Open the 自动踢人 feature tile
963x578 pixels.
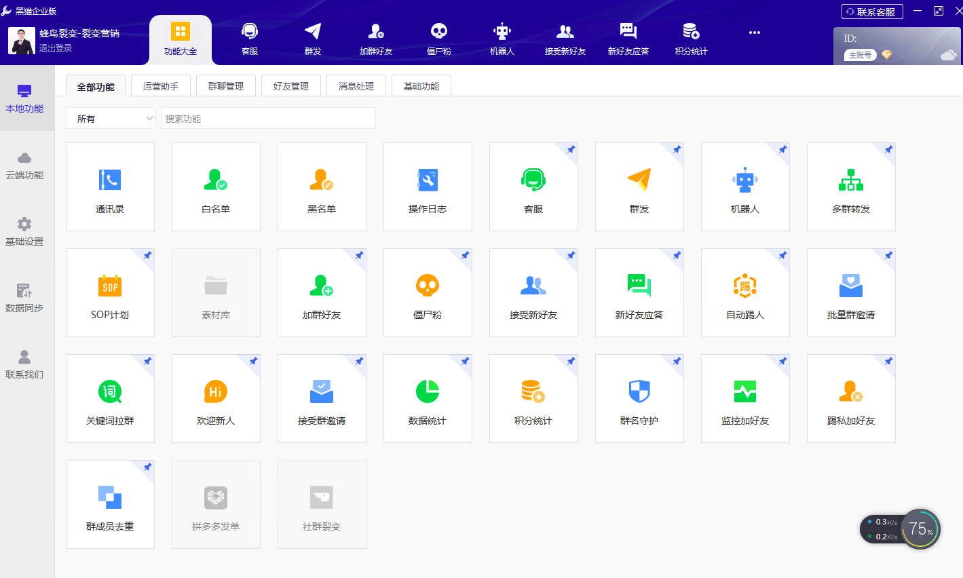pos(745,292)
